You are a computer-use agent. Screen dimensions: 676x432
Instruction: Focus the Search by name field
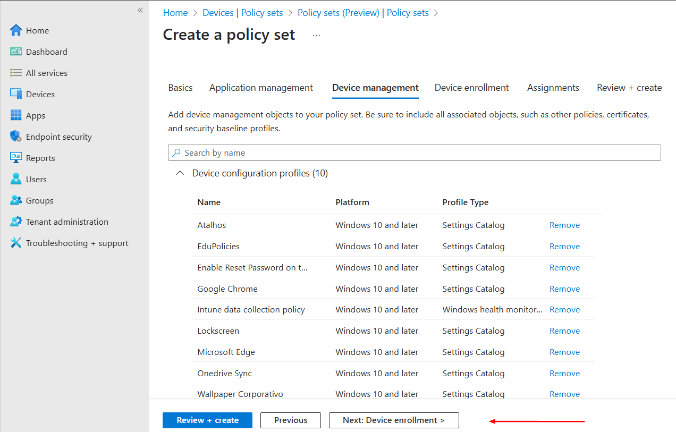pyautogui.click(x=415, y=153)
